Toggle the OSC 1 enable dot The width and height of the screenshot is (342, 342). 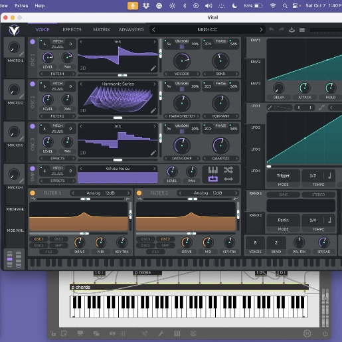pyautogui.click(x=33, y=42)
